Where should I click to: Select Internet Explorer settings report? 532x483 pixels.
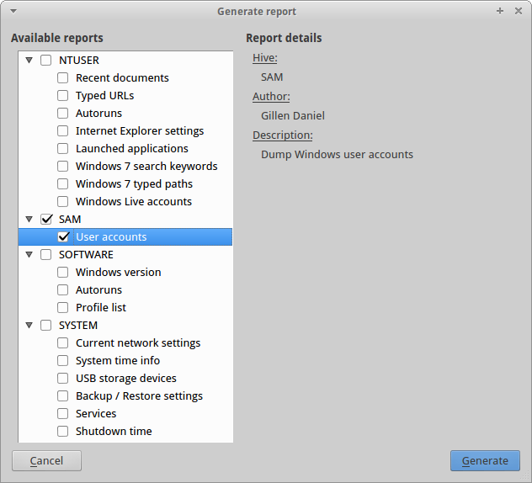[x=140, y=130]
